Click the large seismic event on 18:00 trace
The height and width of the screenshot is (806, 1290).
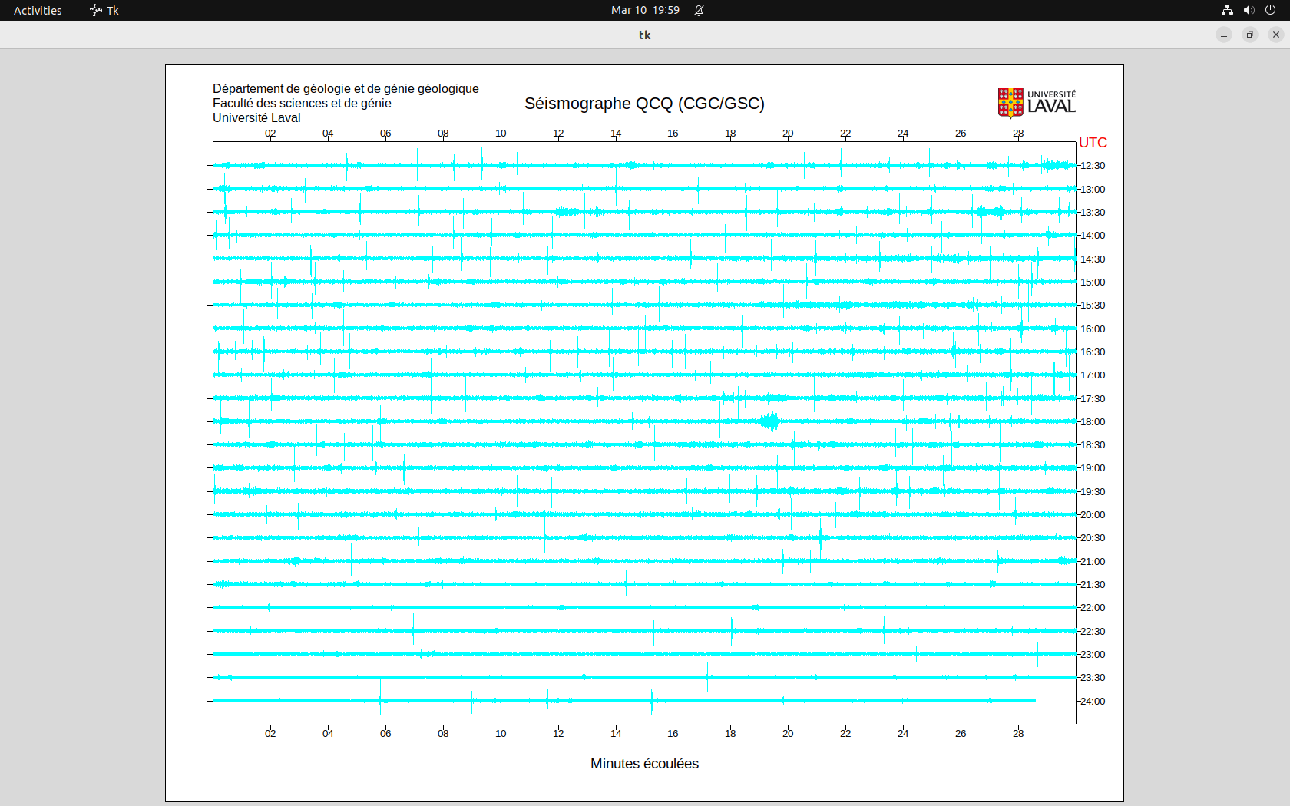click(x=769, y=421)
